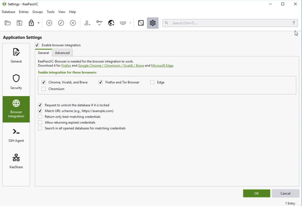Open the Entries menu
The height and width of the screenshot is (206, 302).
tap(24, 12)
